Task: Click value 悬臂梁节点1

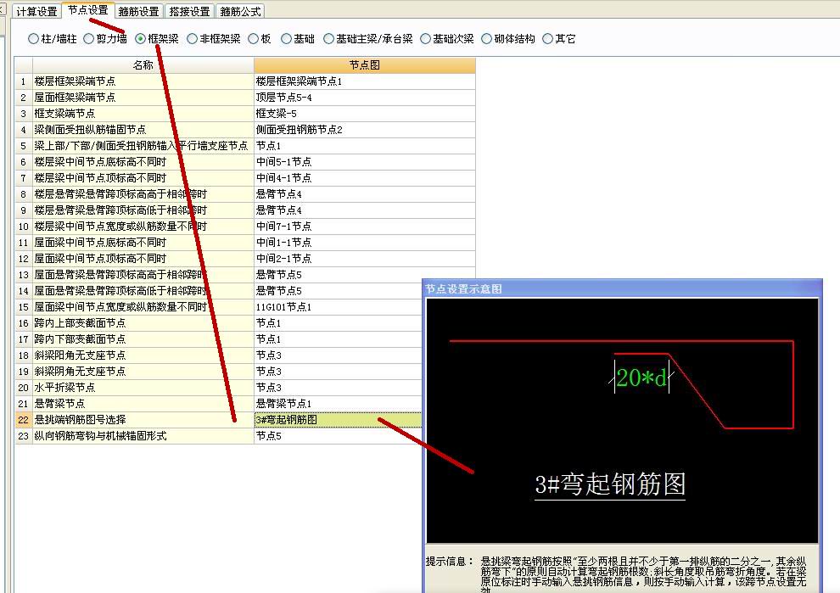Action: click(x=338, y=403)
